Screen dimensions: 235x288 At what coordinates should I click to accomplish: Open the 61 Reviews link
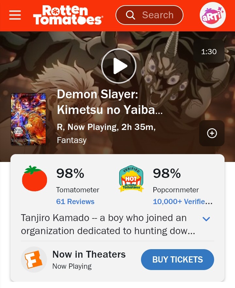click(x=75, y=201)
